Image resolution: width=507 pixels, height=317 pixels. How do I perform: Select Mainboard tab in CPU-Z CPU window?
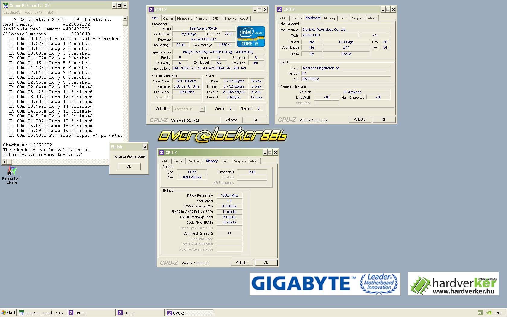point(185,18)
